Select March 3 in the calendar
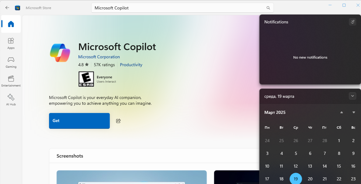This screenshot has height=184, width=361. (267, 153)
